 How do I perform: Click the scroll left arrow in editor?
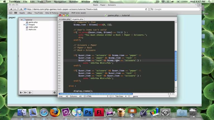[x=171, y=94]
